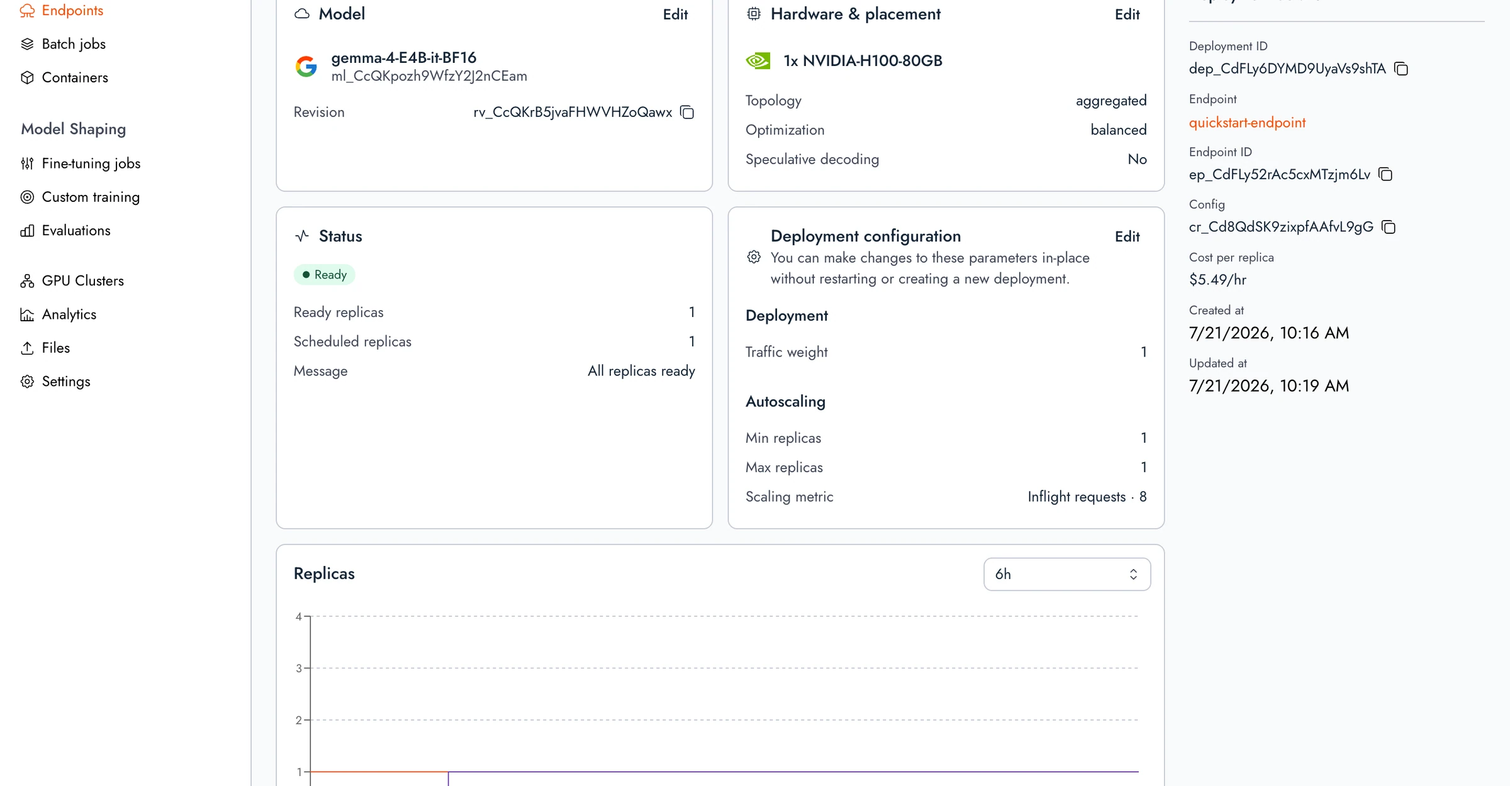
Task: Edit Hardware & placement
Action: pyautogui.click(x=1127, y=14)
